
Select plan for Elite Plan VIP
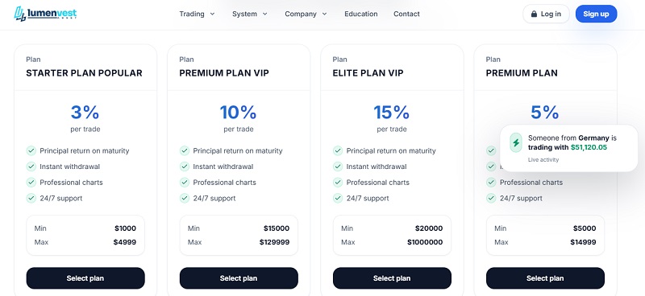pos(392,278)
